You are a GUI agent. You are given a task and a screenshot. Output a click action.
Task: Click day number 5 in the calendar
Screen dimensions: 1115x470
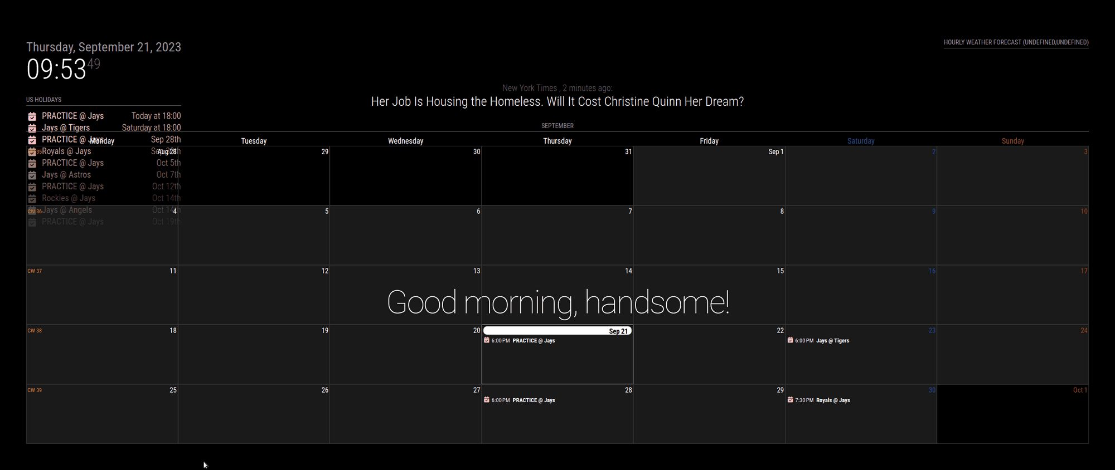pyautogui.click(x=327, y=211)
